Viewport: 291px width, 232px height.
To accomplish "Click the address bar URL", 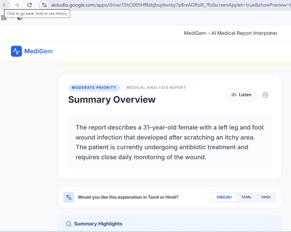I will point(171,5).
